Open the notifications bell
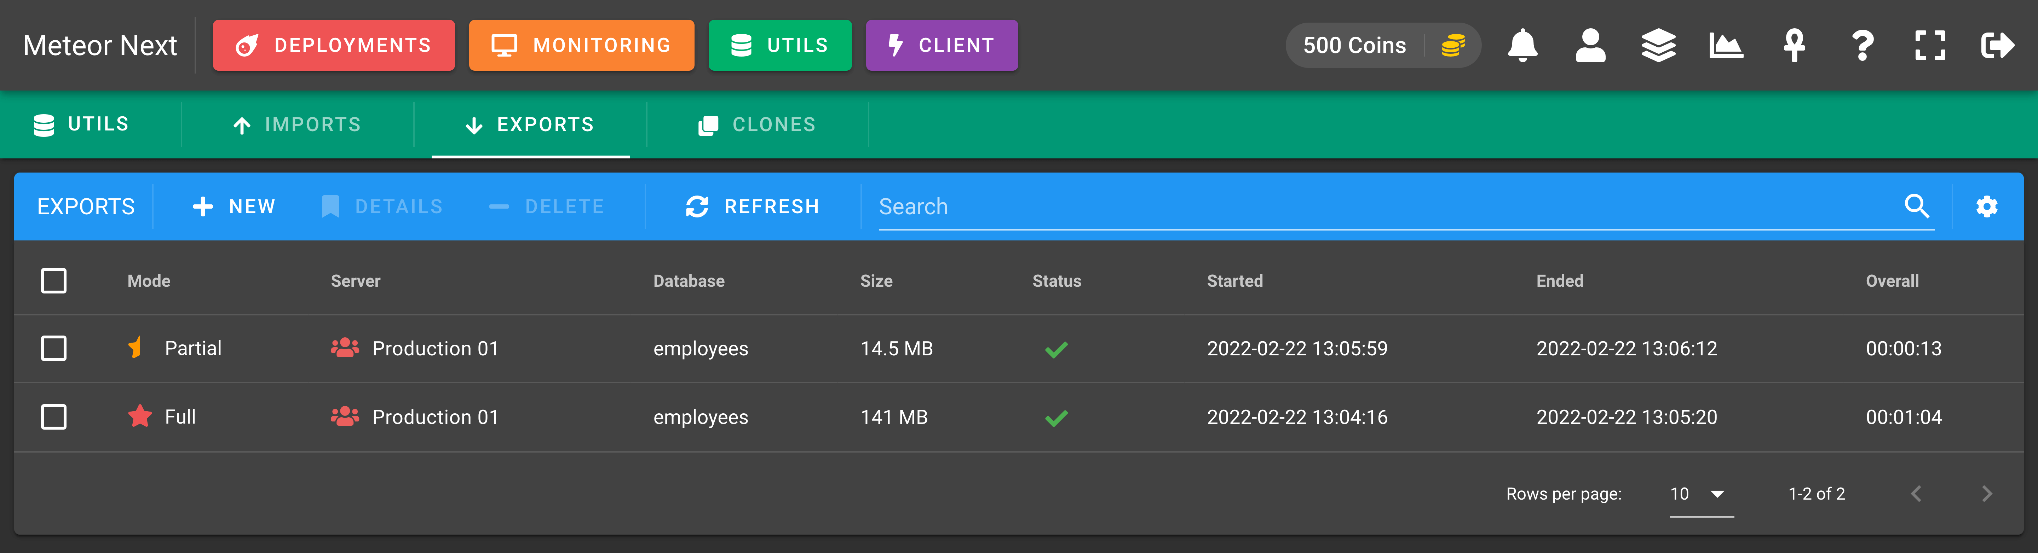This screenshot has height=553, width=2038. pyautogui.click(x=1522, y=46)
